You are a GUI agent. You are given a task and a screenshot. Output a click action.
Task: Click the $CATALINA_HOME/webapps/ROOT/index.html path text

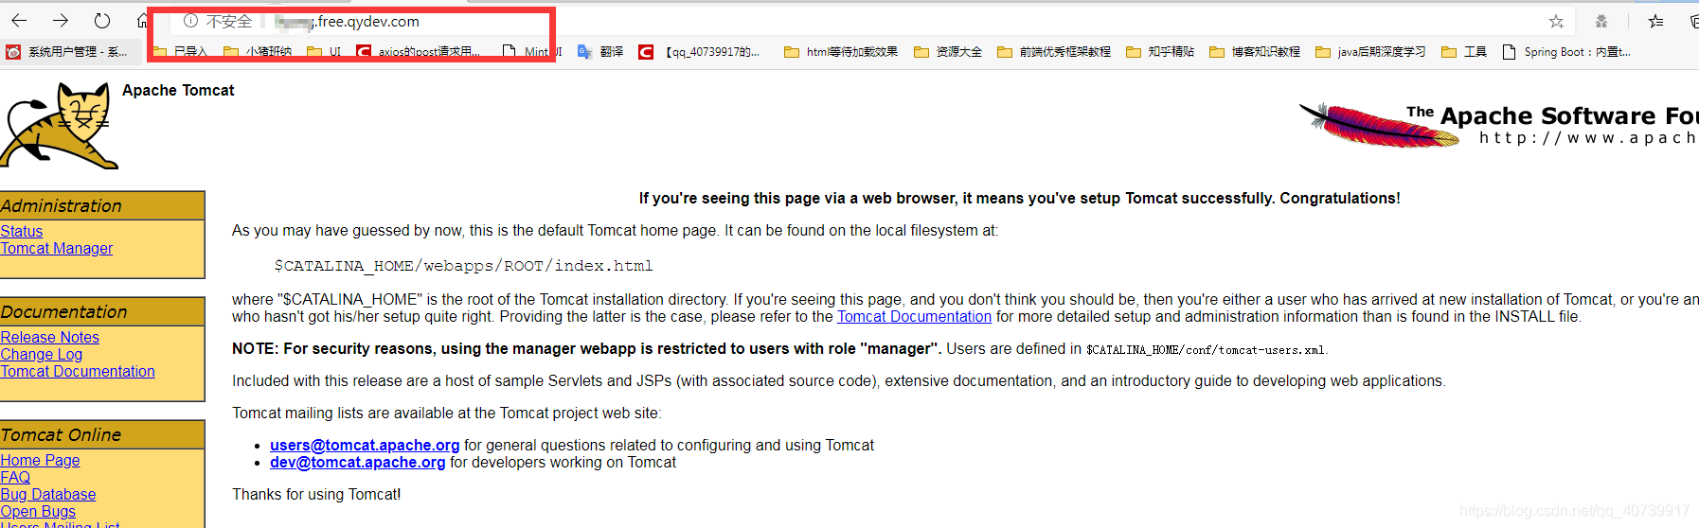point(464,266)
